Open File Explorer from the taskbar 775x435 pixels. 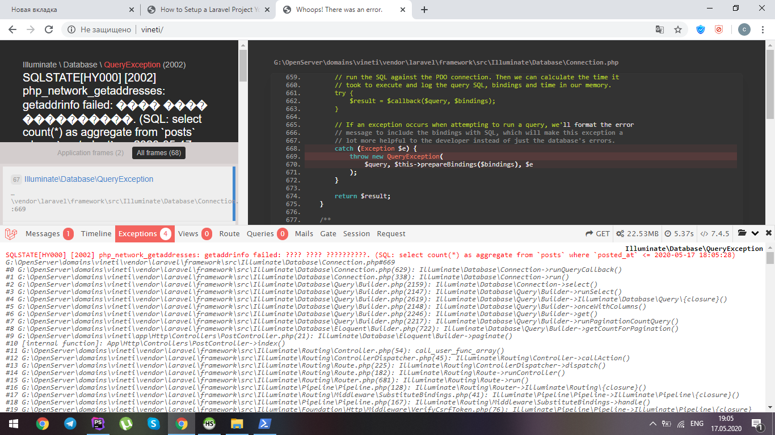point(237,423)
